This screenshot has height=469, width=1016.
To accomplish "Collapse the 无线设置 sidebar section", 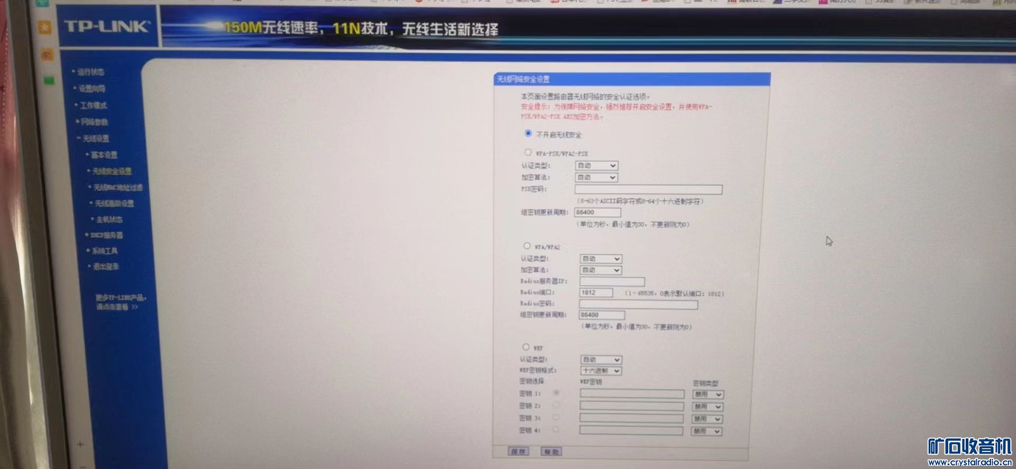I will click(96, 139).
